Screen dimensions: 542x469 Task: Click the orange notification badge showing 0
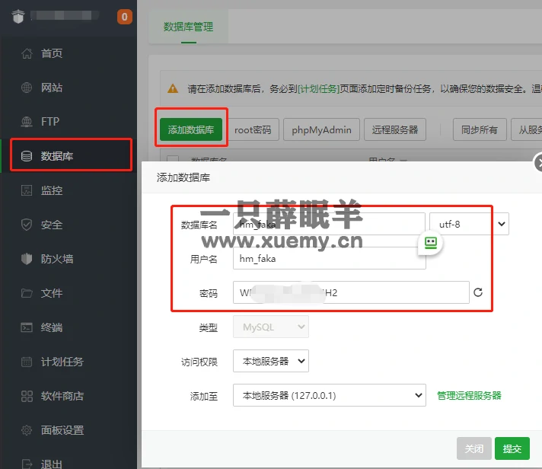pyautogui.click(x=124, y=17)
